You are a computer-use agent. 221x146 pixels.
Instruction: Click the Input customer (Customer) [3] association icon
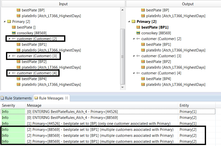(x=14, y=56)
